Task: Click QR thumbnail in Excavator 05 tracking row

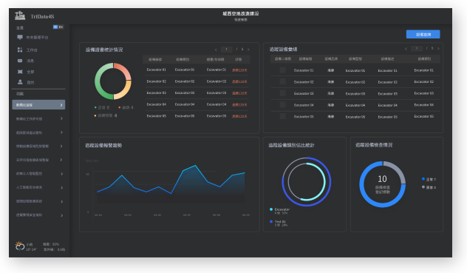Action: tap(283, 116)
